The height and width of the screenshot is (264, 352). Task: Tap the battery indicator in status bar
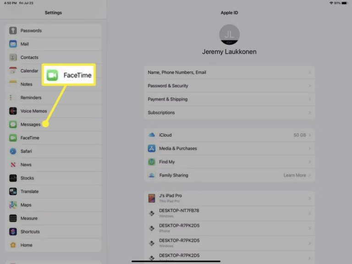345,3
